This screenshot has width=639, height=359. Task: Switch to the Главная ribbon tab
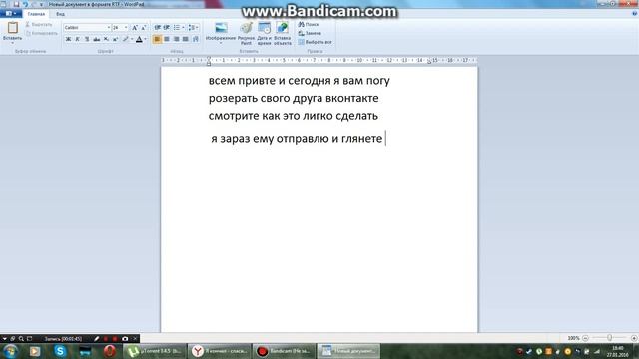coord(36,14)
